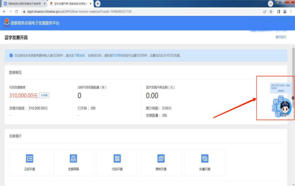Expand the tab search dropdown arrow
The width and height of the screenshot is (295, 186).
point(270,4)
